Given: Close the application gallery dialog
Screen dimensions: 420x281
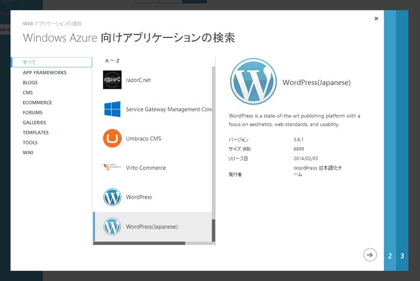Looking at the screenshot, I should (376, 18).
